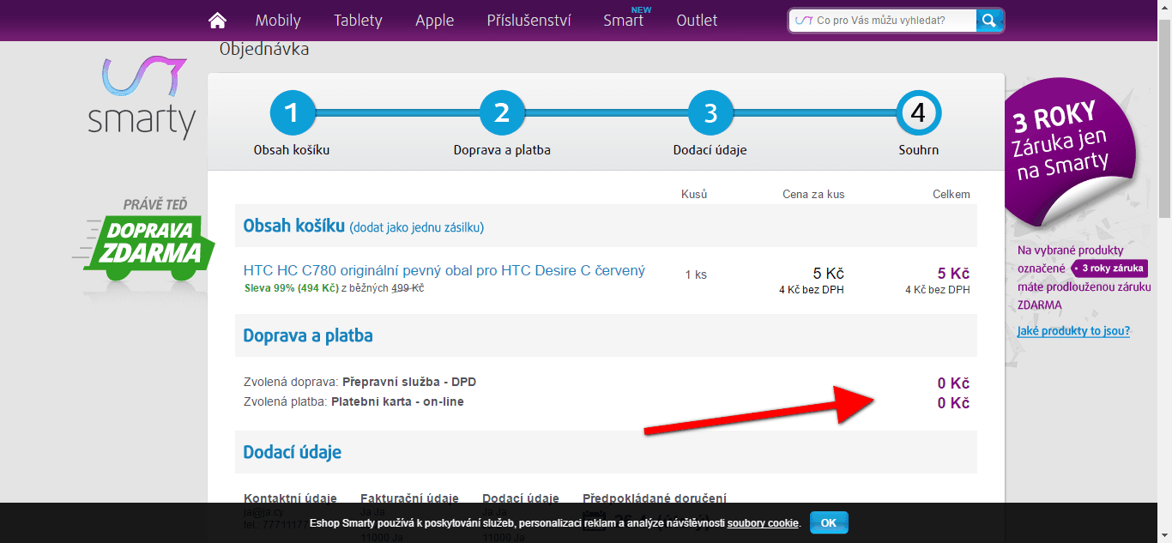Click the Doprava Zdarma truck banner
Image resolution: width=1172 pixels, height=543 pixels.
click(142, 240)
